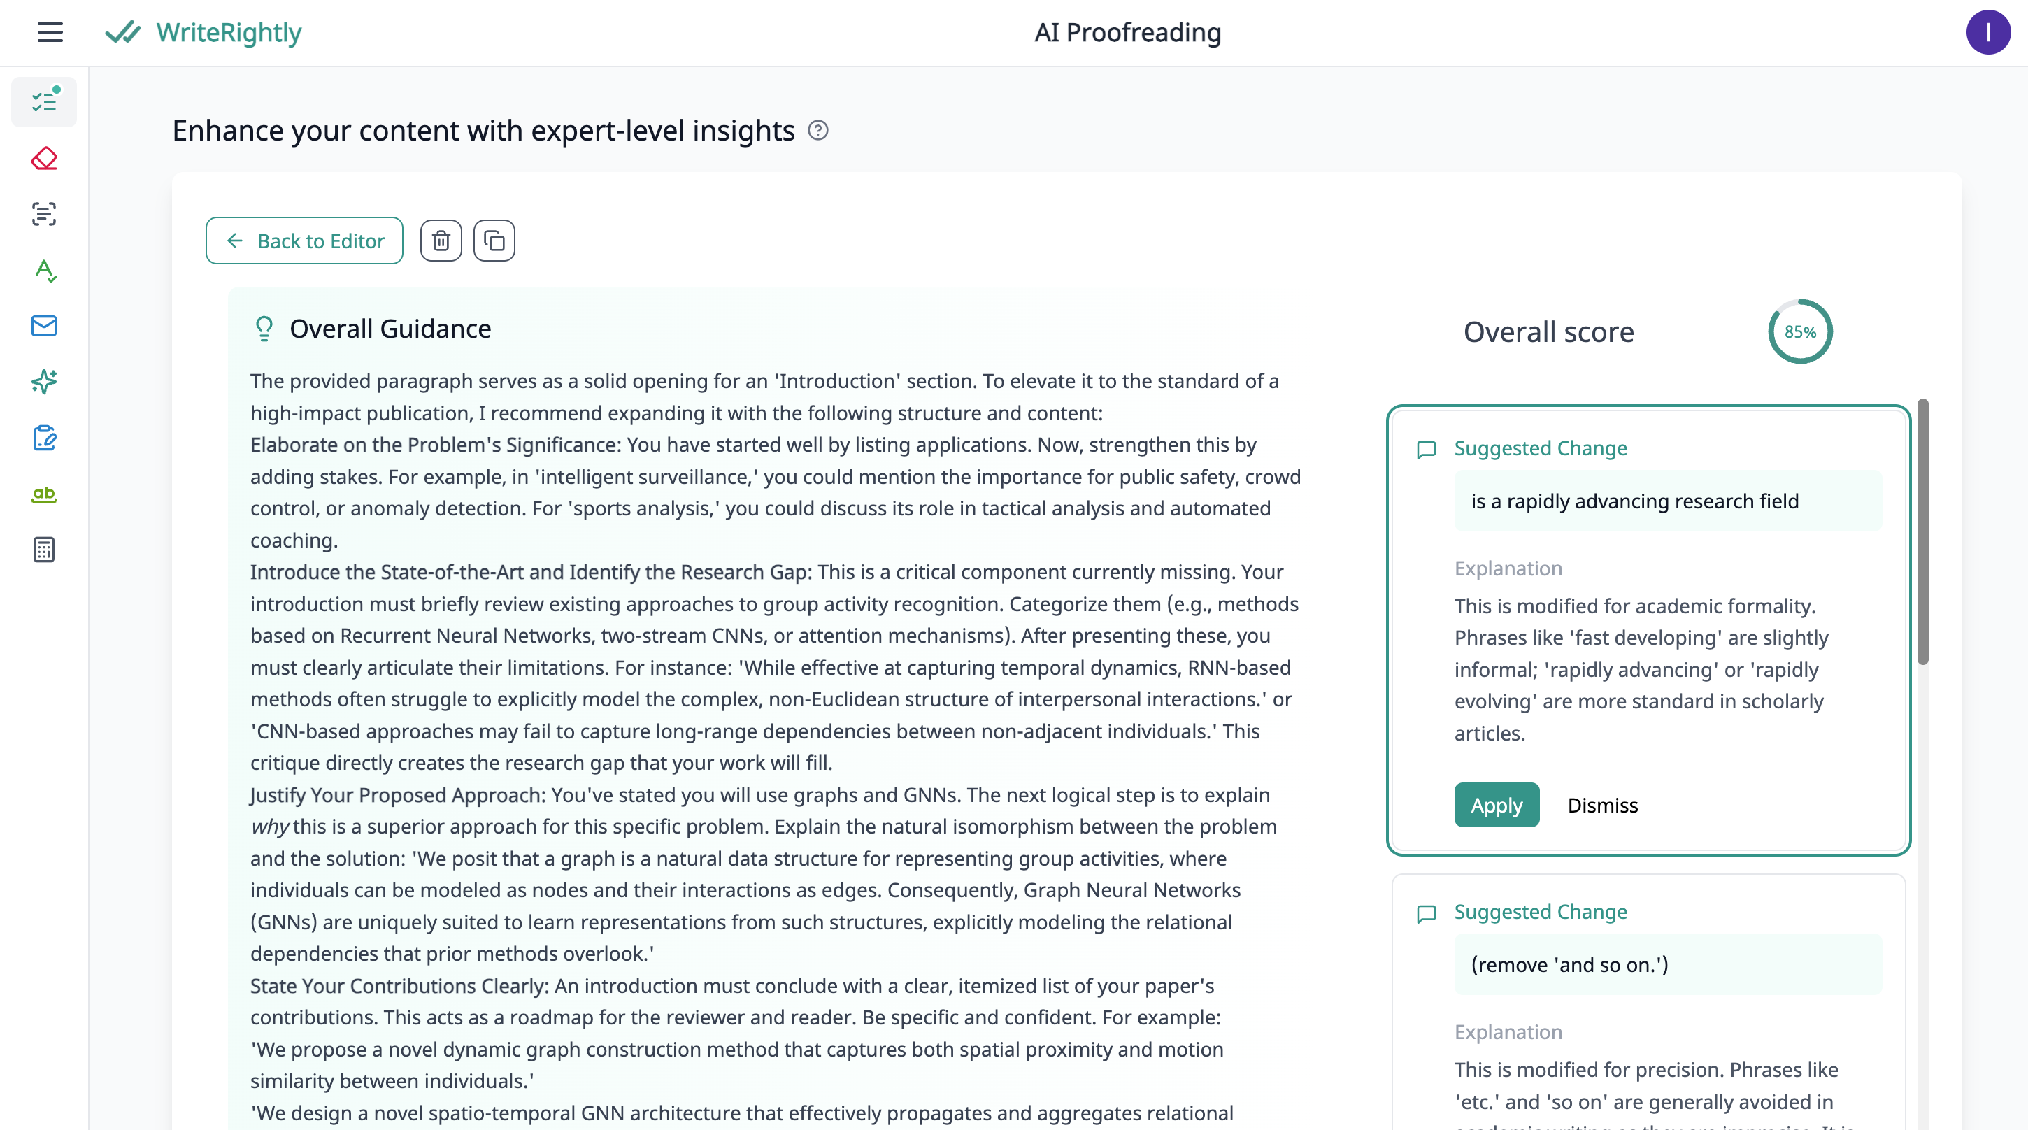The width and height of the screenshot is (2028, 1130).
Task: Open the text scan sidebar tool
Action: (x=44, y=214)
